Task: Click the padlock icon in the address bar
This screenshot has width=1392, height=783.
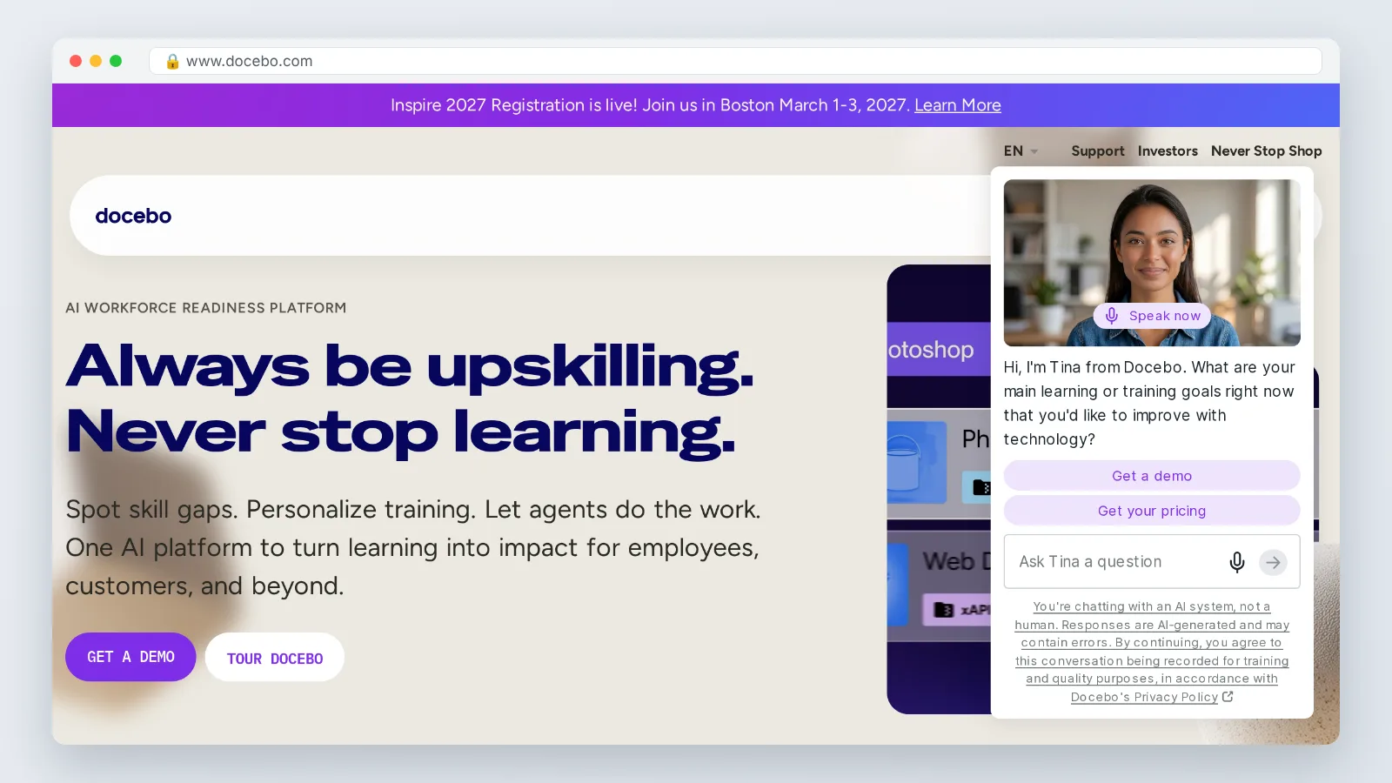Action: pyautogui.click(x=172, y=61)
